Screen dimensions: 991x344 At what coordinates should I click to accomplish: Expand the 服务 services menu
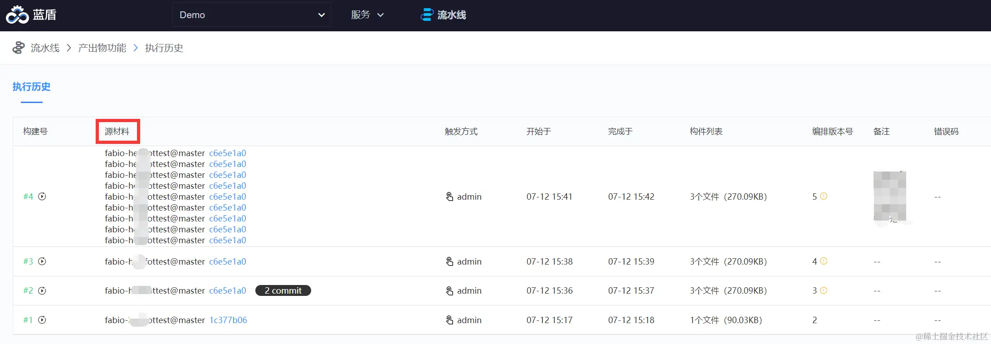(x=367, y=15)
